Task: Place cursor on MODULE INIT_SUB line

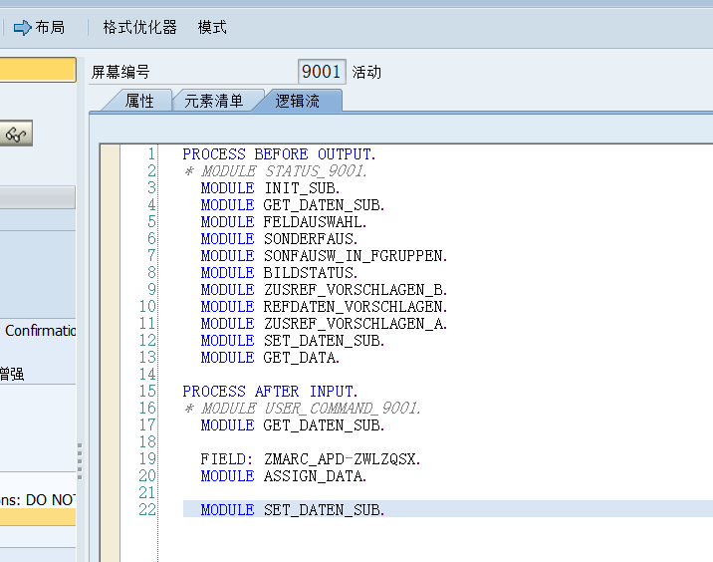Action: click(270, 188)
